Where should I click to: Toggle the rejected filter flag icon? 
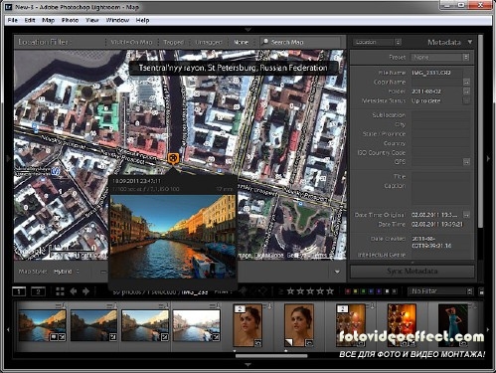click(263, 291)
